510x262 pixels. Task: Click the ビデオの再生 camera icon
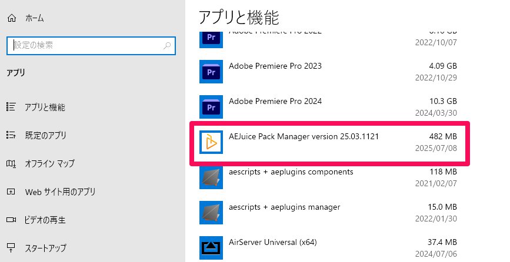(11, 220)
